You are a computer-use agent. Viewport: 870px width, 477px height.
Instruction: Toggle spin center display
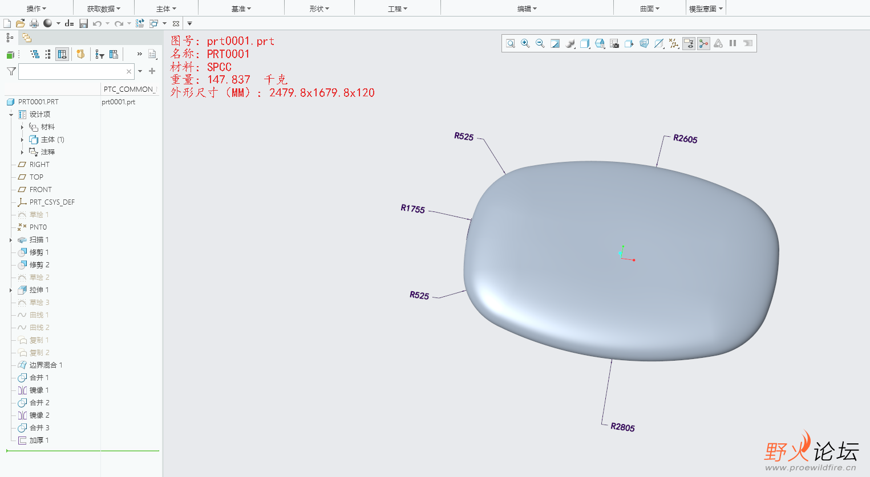[703, 43]
